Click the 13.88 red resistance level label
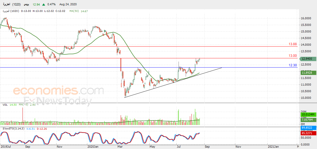Image resolution: width=317 pixels, height=149 pixels. tap(293, 44)
